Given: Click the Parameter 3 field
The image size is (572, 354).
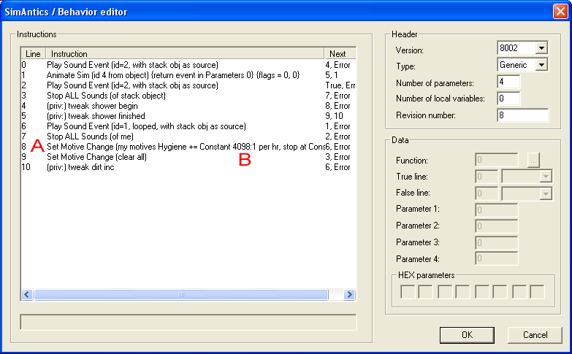Looking at the screenshot, I should pyautogui.click(x=497, y=243).
